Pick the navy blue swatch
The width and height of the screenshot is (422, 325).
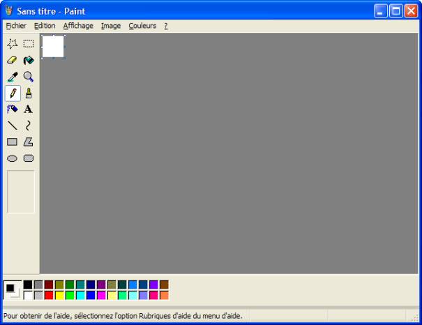(x=91, y=285)
